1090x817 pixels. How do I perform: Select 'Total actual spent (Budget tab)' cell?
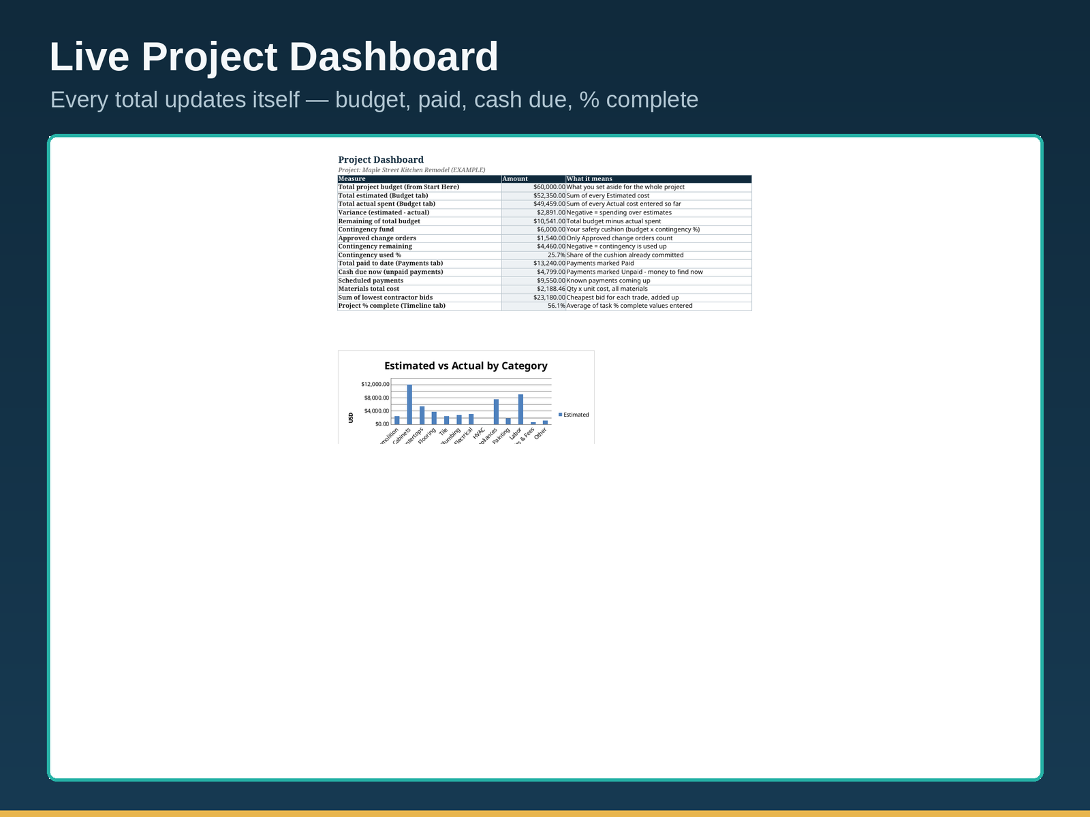click(420, 204)
